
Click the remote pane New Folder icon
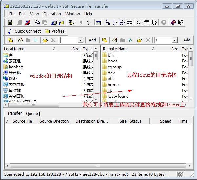point(140,40)
